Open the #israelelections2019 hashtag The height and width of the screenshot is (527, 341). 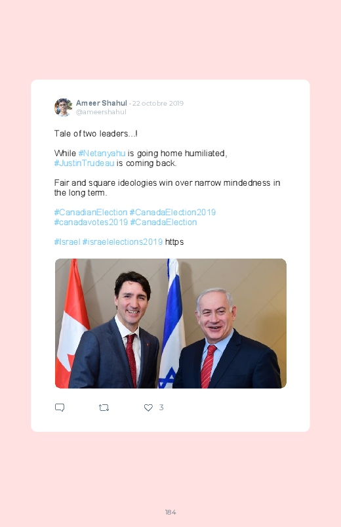point(123,242)
